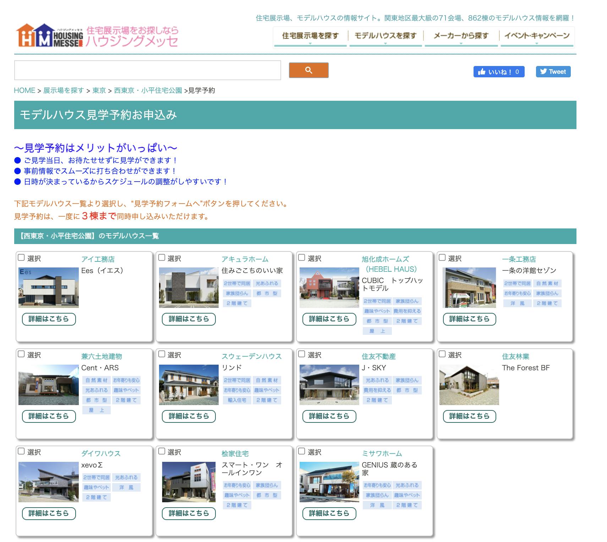Open the ダイワハウス maker link
The image size is (607, 542).
pos(101,454)
